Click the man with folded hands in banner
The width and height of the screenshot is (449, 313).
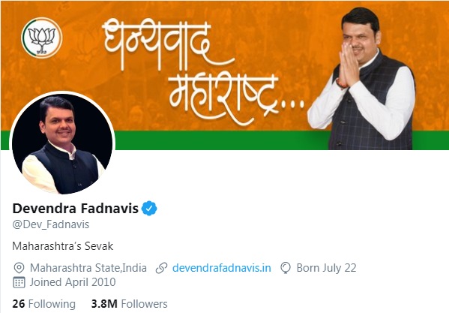click(x=362, y=79)
